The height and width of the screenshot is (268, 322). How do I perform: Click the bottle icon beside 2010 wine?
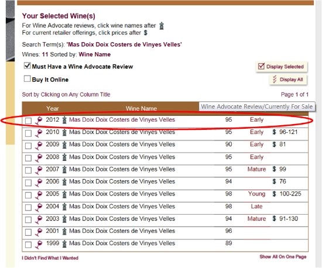click(64, 132)
